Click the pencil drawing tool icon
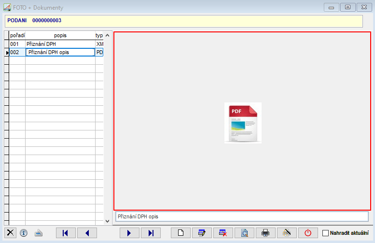The height and width of the screenshot is (243, 375). tap(287, 233)
